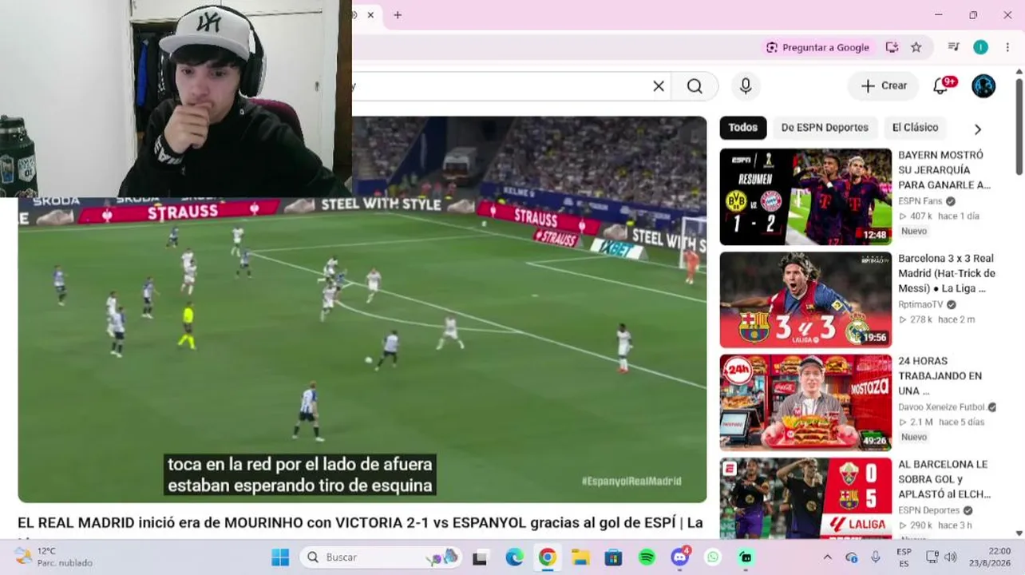Open a new browser tab
The image size is (1025, 575).
point(398,15)
